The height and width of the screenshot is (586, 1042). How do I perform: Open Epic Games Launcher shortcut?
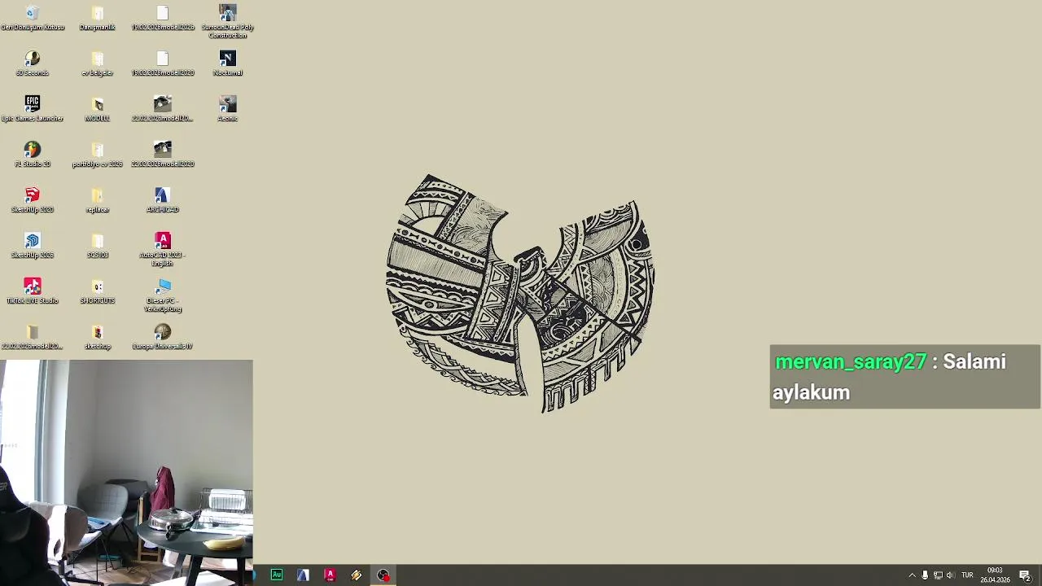click(x=32, y=109)
